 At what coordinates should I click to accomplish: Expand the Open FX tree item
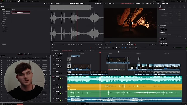pos(1,21)
